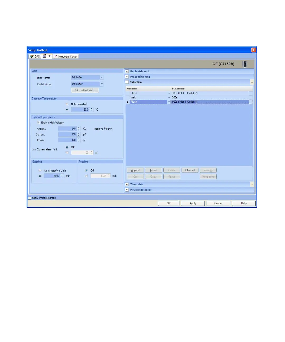Toggle the Injection section expander
This screenshot has height=342, width=285.
[127, 82]
